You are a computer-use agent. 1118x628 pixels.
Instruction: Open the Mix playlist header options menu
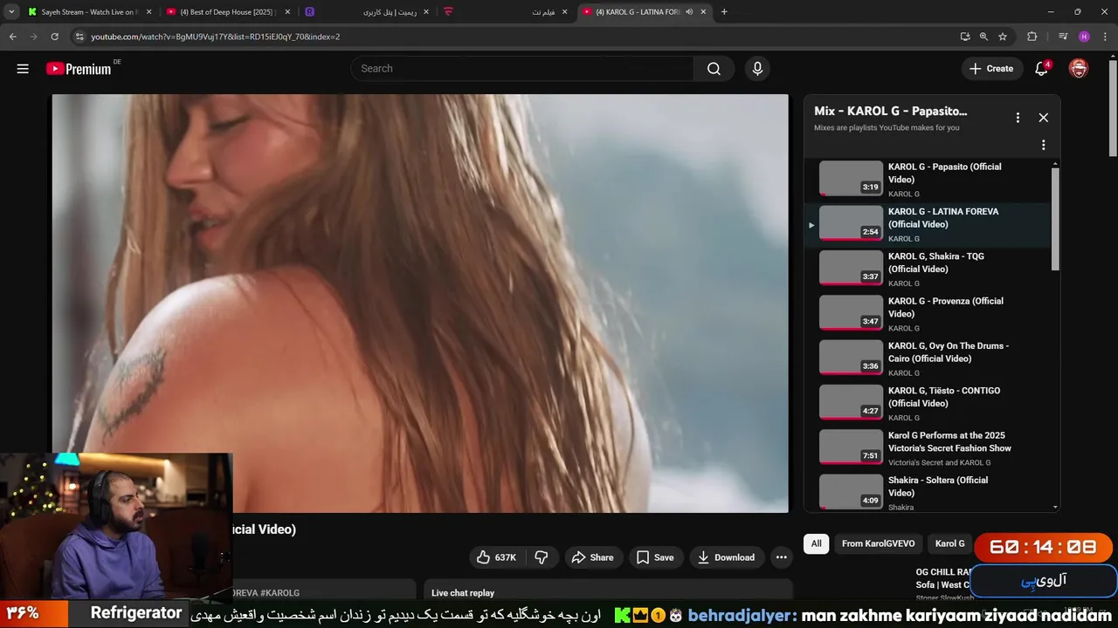pyautogui.click(x=1018, y=118)
